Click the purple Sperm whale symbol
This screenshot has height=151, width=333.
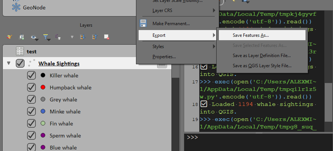click(43, 135)
